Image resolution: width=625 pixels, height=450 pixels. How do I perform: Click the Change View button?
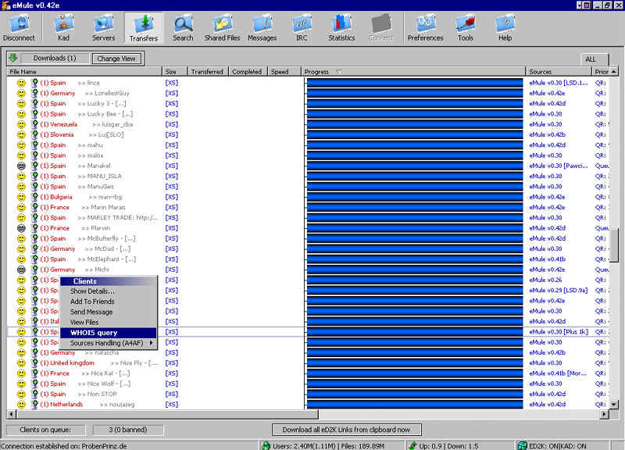click(x=116, y=59)
